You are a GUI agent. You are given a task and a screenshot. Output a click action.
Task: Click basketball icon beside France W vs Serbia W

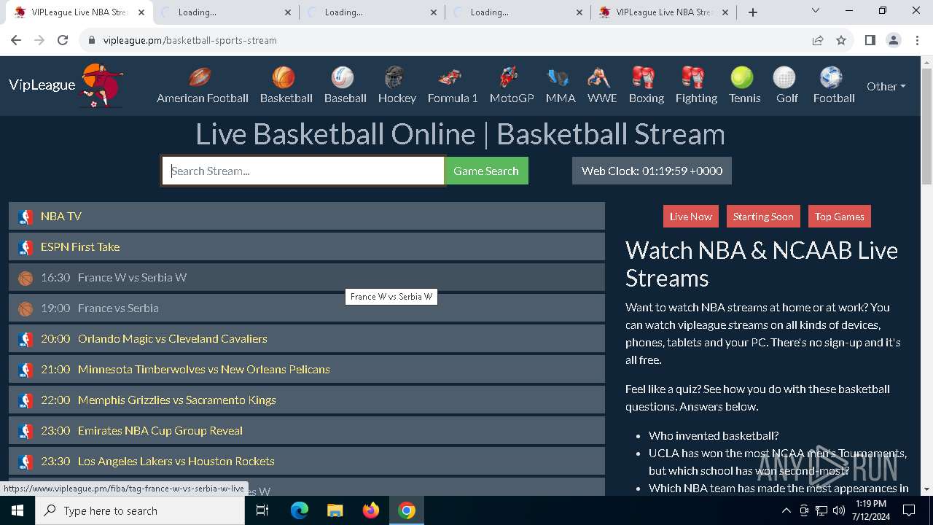(26, 278)
